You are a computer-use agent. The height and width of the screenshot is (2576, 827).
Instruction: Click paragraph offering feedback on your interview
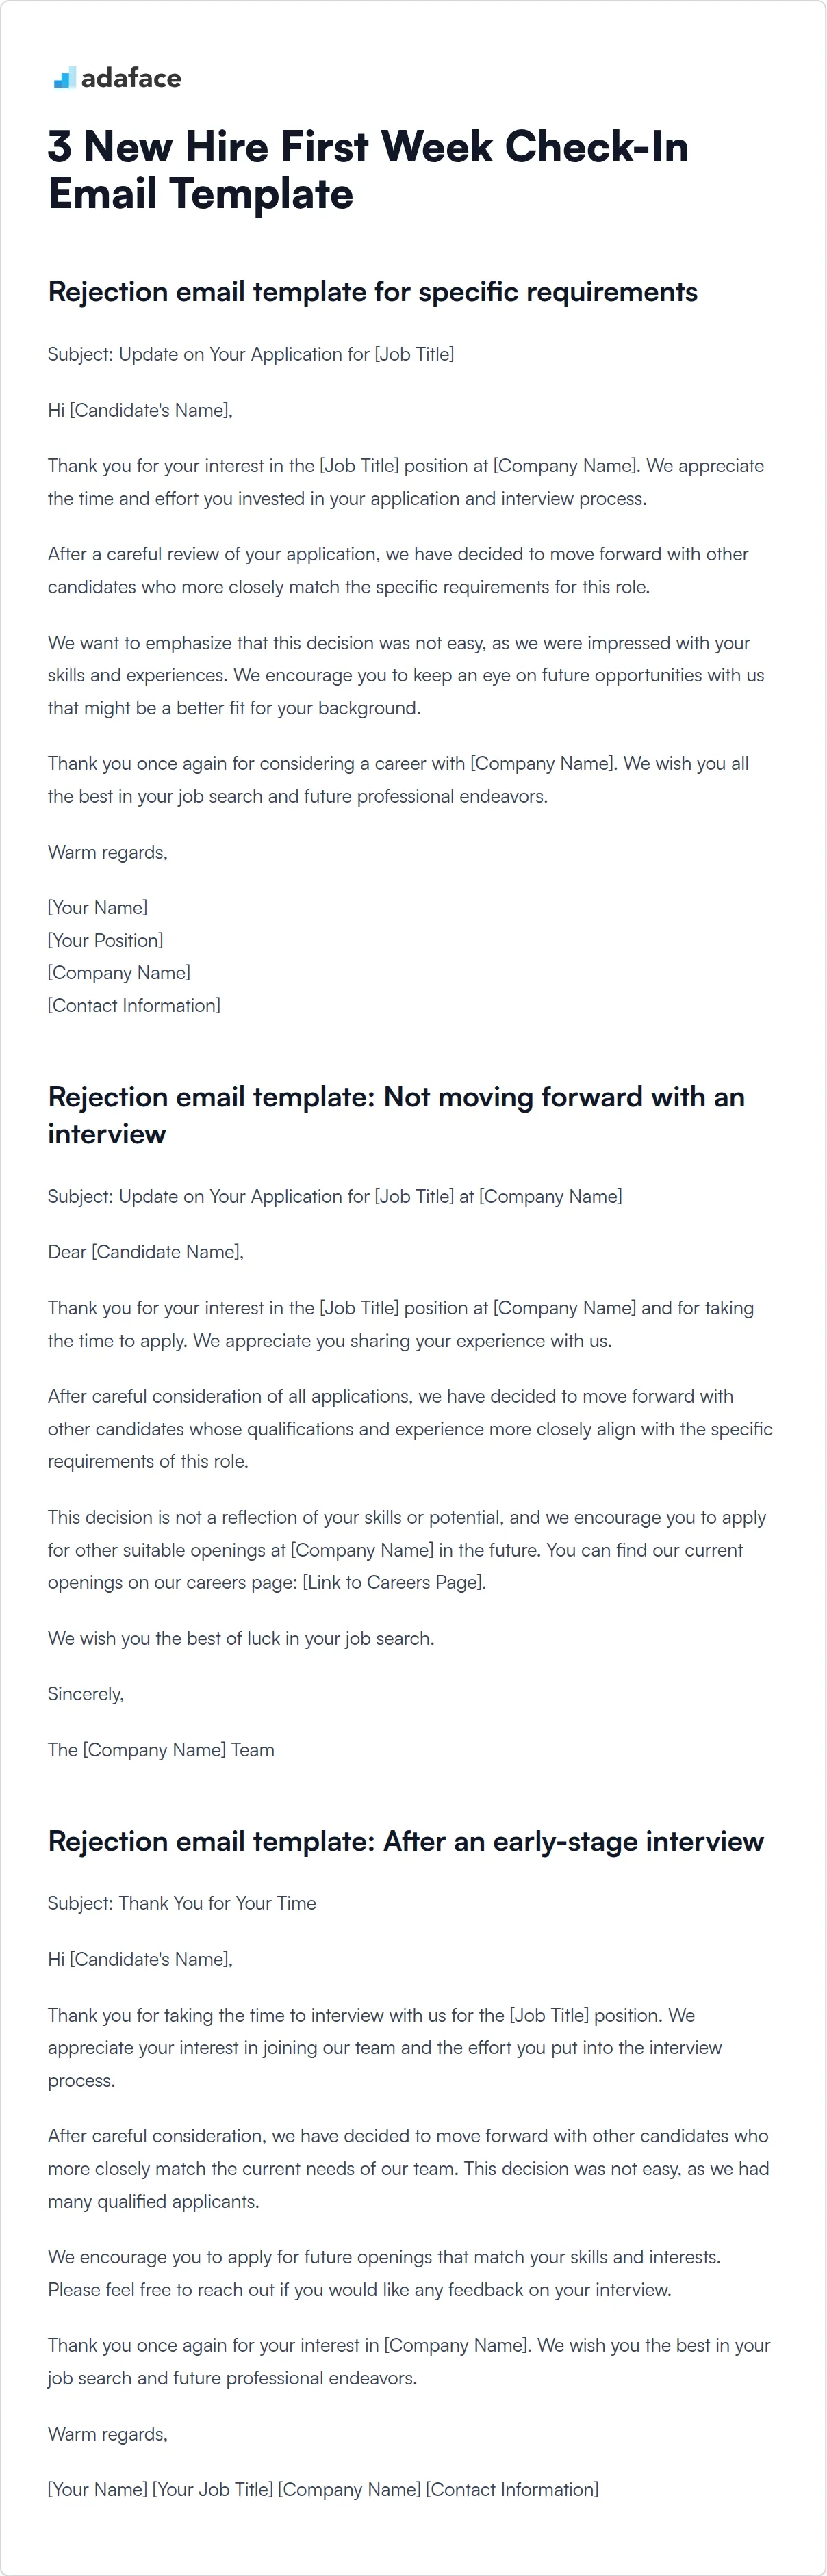[385, 2273]
